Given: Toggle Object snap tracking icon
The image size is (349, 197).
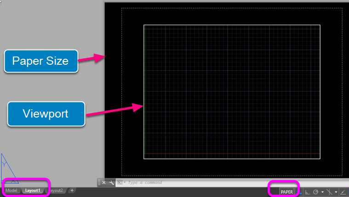Looking at the screenshot, I should point(343,192).
